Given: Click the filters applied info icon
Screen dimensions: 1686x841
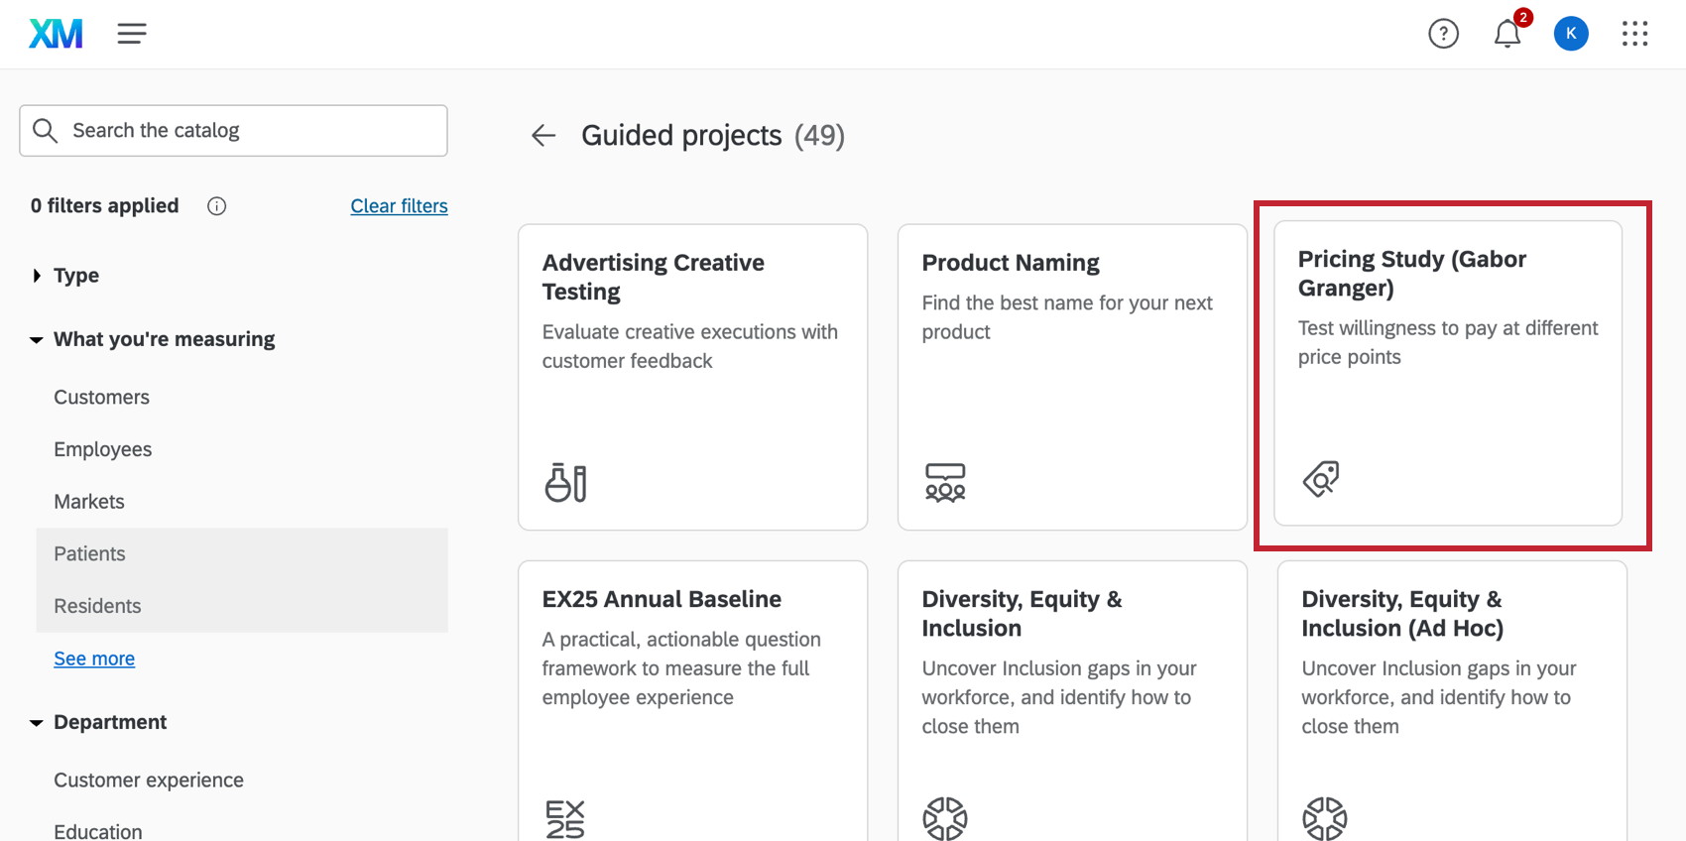Looking at the screenshot, I should [x=216, y=206].
